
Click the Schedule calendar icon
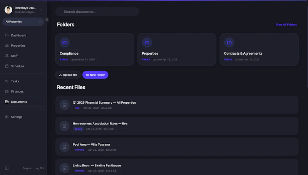coord(7,66)
